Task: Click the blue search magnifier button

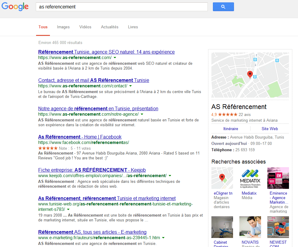Action: 223,7
